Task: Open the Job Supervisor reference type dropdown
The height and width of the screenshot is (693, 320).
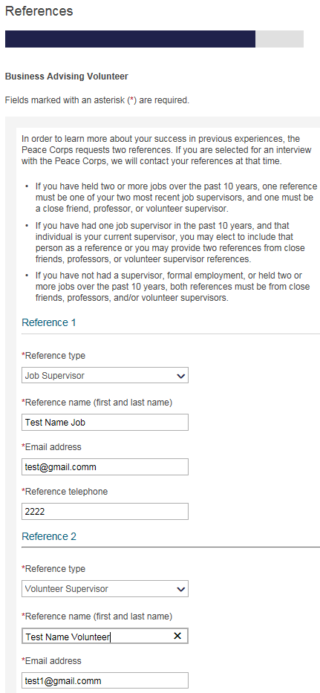Action: click(x=105, y=376)
